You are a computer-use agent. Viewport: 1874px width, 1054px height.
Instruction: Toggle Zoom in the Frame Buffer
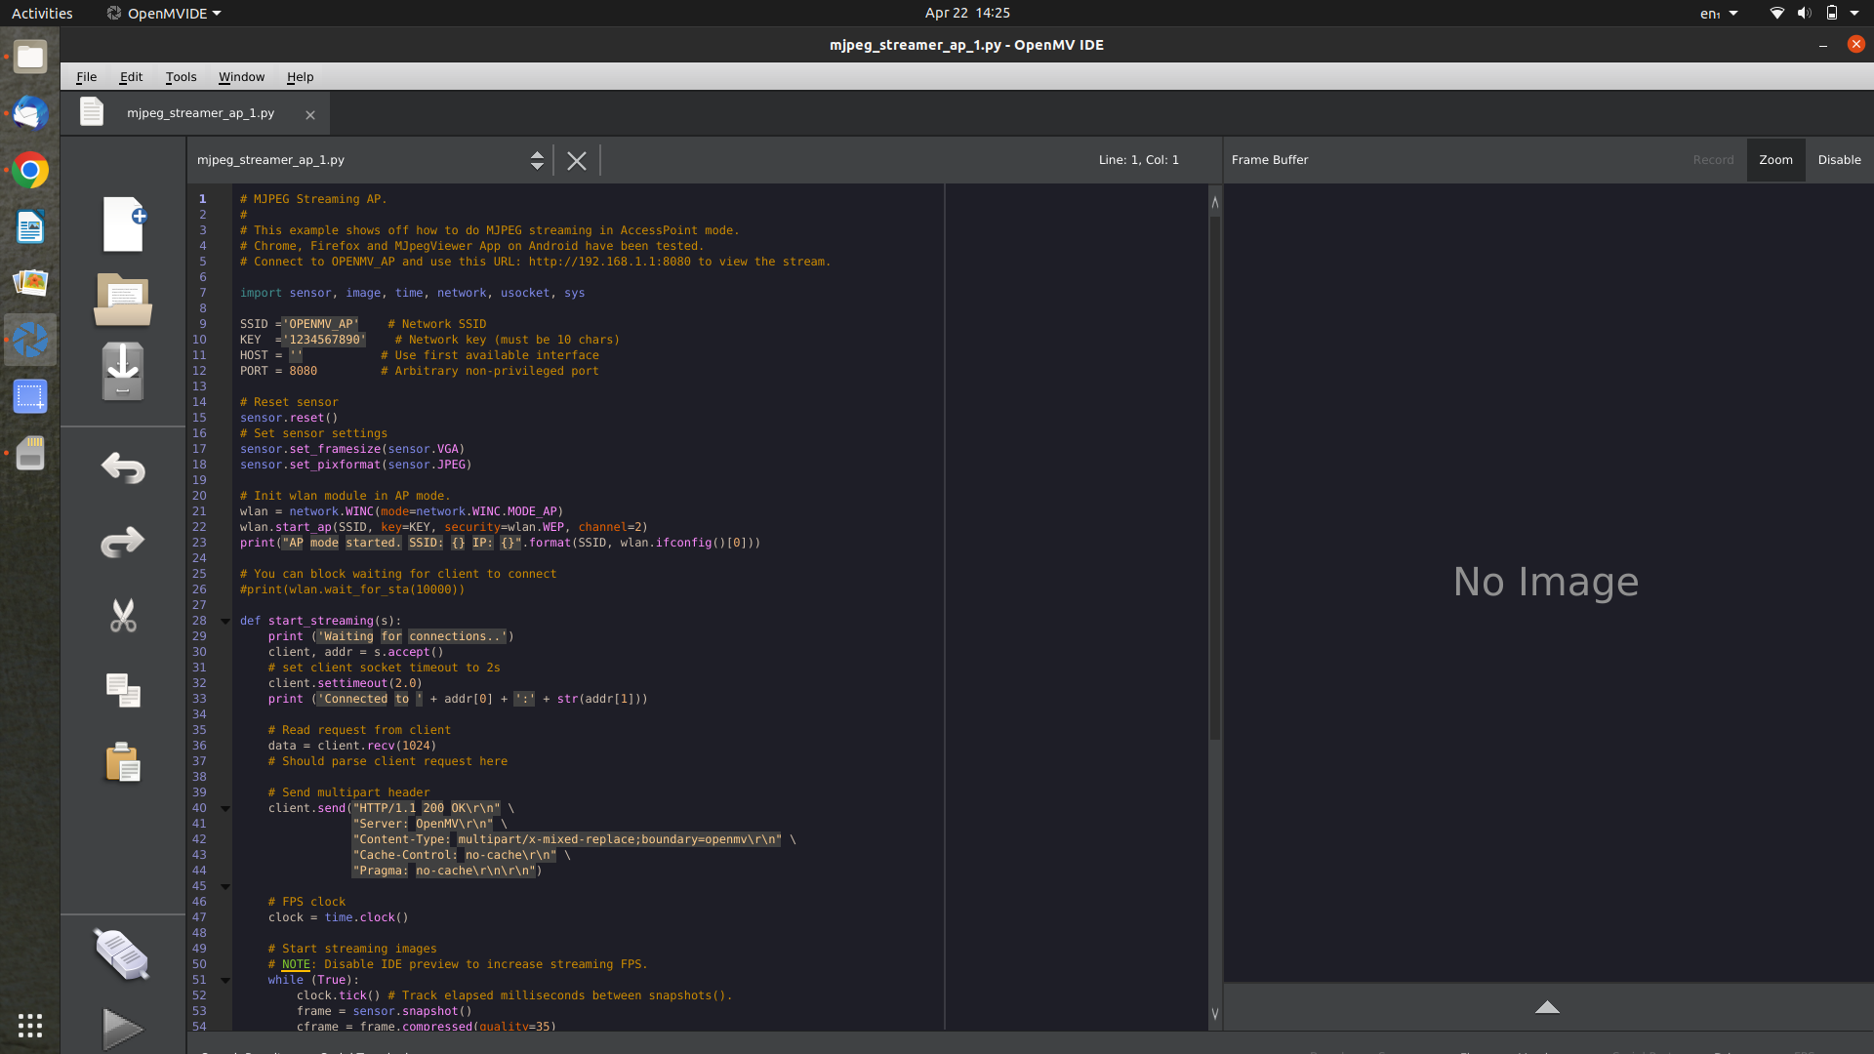point(1774,159)
